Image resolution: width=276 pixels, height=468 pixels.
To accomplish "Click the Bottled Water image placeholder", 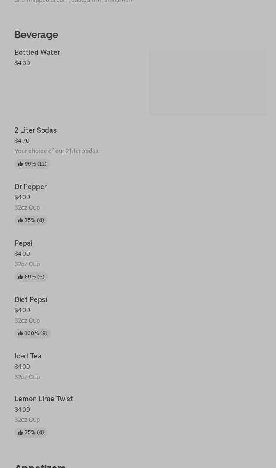I will 208,82.
